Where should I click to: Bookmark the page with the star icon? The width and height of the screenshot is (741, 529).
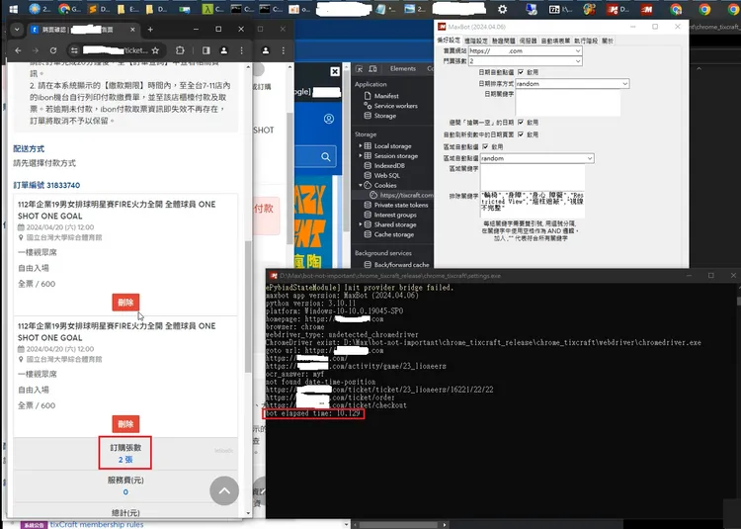click(x=155, y=50)
